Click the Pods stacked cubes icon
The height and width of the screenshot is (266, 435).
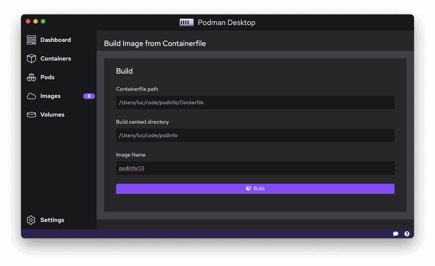(x=31, y=77)
